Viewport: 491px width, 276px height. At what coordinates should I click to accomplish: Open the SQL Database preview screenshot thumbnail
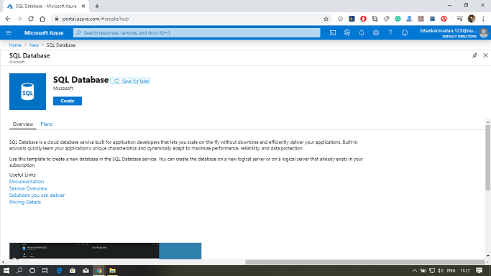105,251
